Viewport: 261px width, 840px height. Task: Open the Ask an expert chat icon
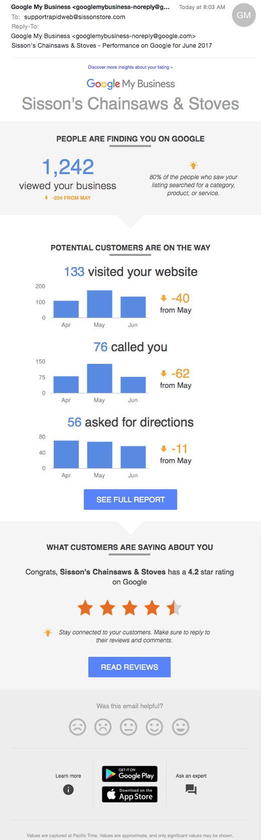tap(191, 790)
